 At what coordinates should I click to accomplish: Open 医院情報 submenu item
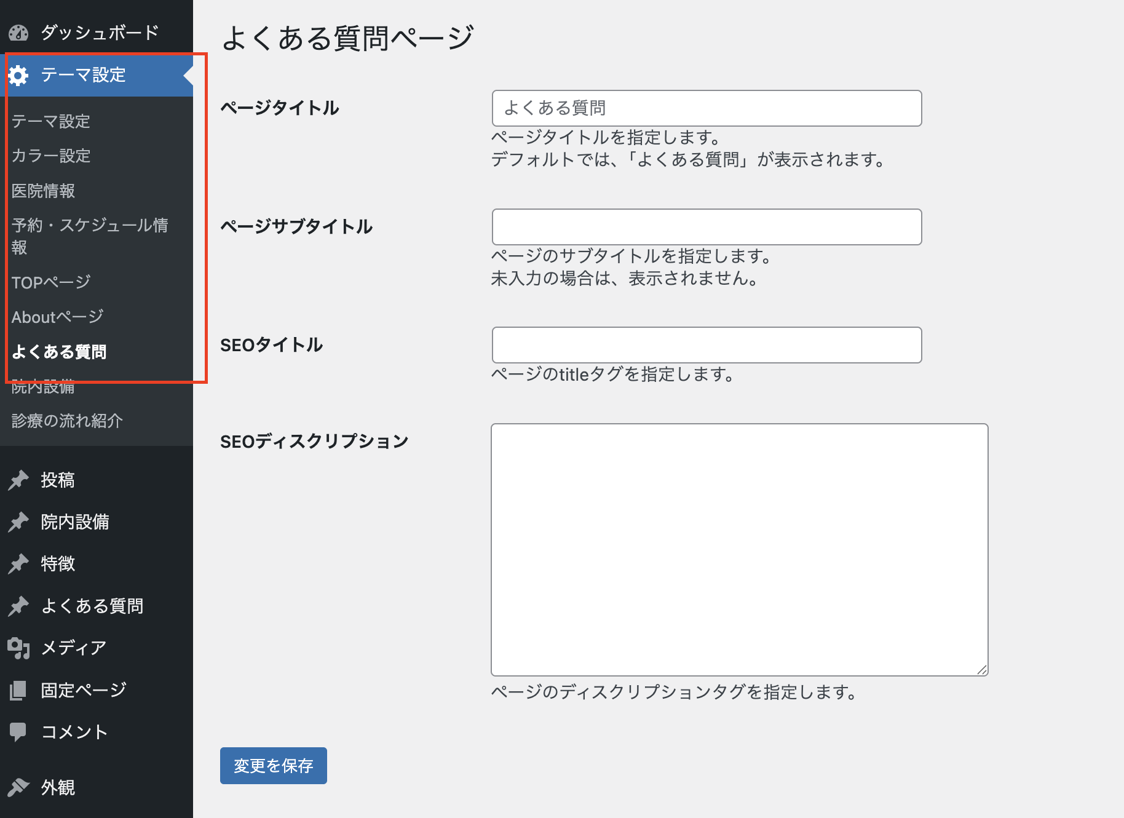(x=43, y=191)
